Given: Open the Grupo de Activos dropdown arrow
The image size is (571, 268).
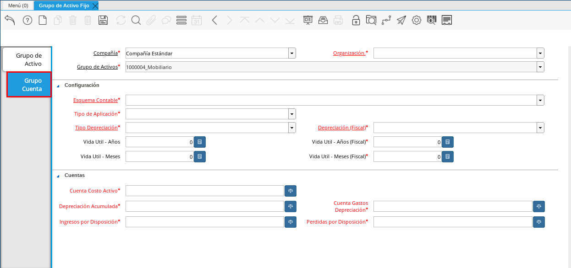Looking at the screenshot, I should pyautogui.click(x=540, y=67).
